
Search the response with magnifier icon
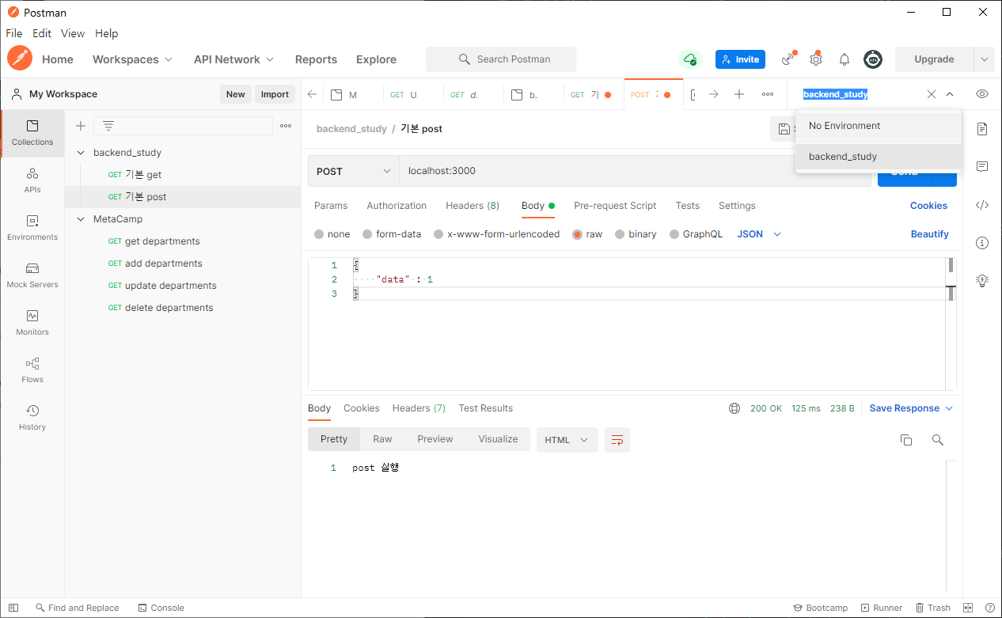point(938,440)
